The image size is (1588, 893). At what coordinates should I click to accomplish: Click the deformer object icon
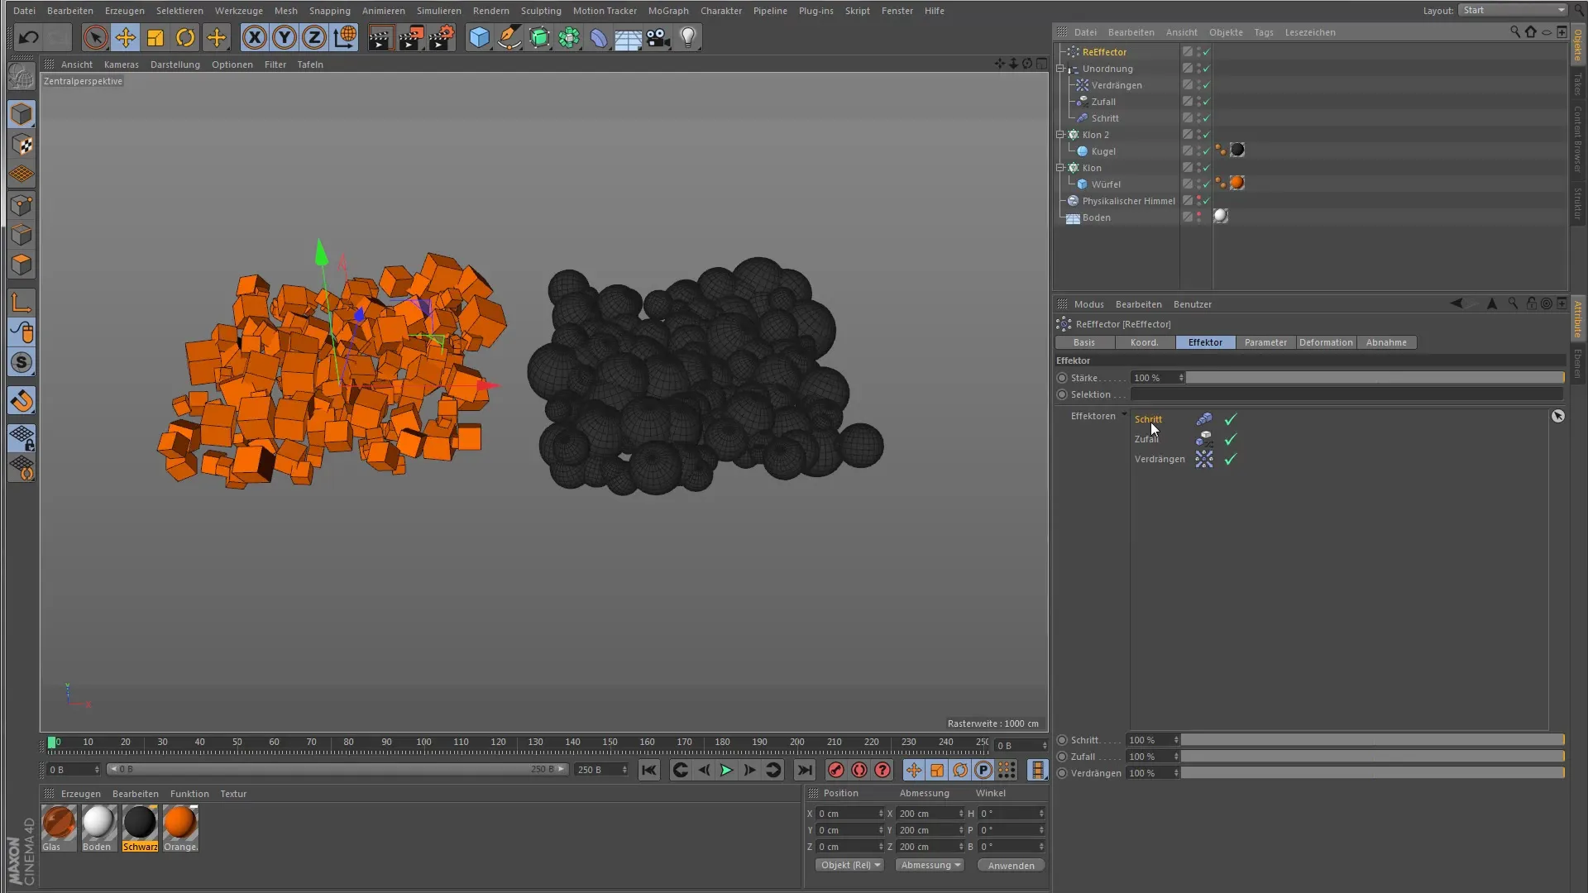pos(598,37)
